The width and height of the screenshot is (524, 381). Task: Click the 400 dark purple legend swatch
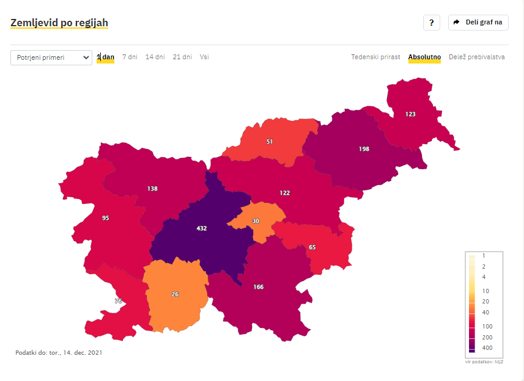pos(472,348)
